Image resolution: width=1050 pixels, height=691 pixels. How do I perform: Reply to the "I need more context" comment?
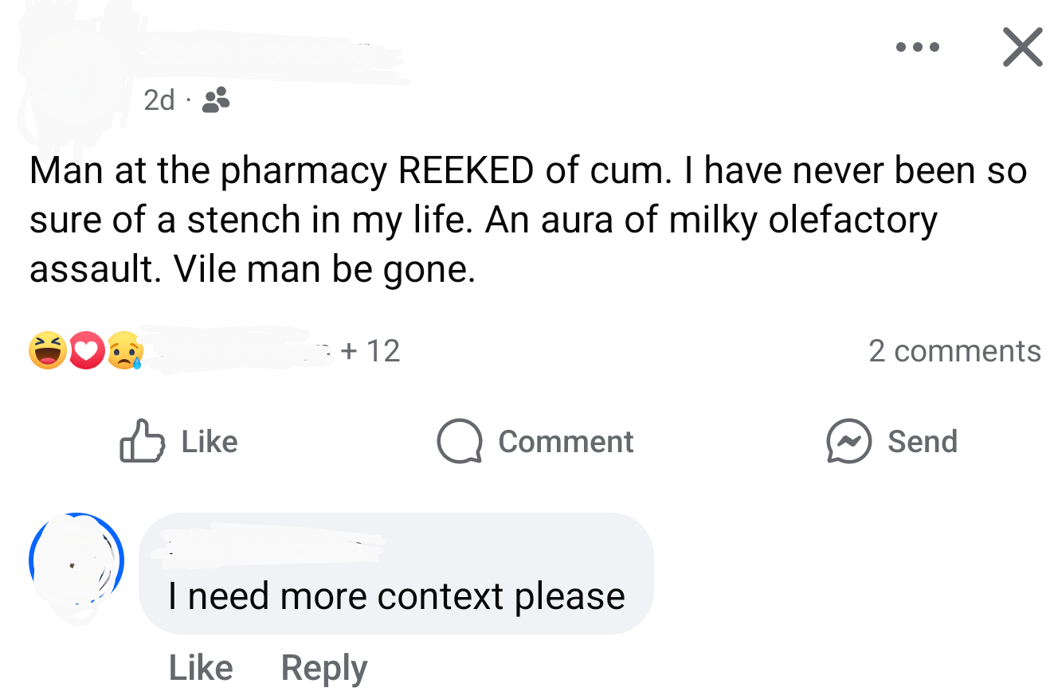(324, 667)
